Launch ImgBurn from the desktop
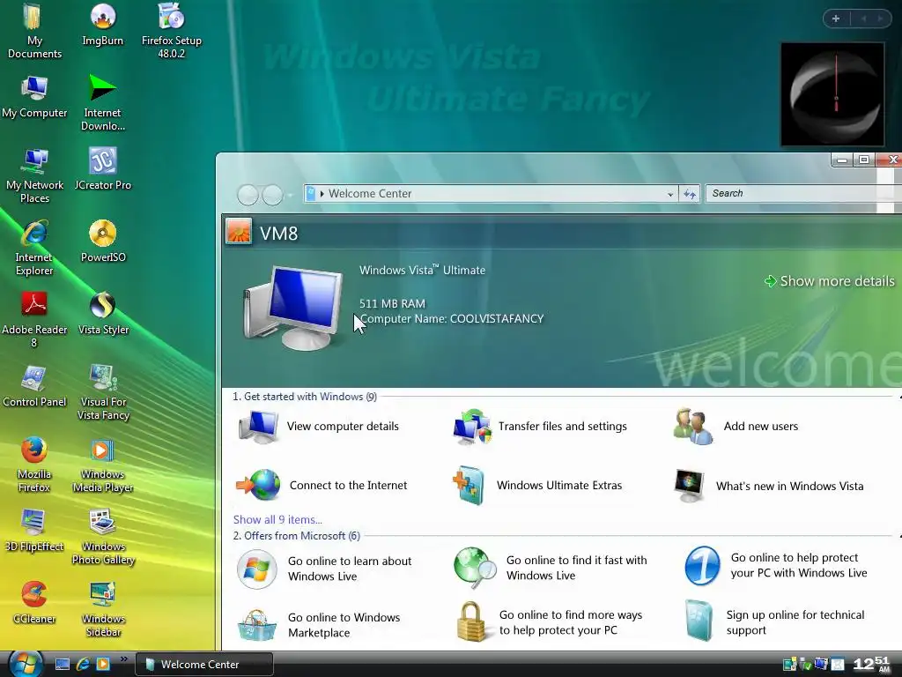902x677 pixels. point(102,25)
